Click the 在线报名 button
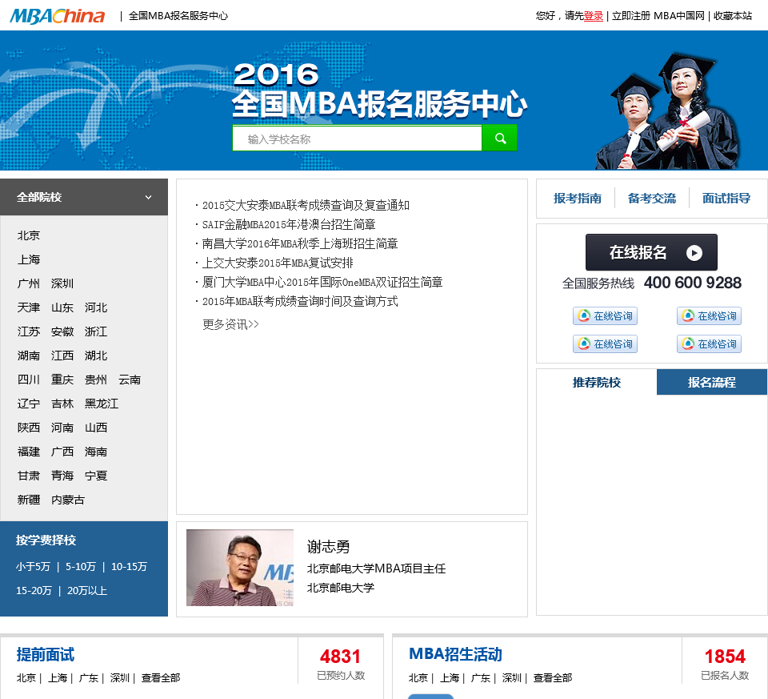Viewport: 768px width, 699px height. (x=651, y=252)
